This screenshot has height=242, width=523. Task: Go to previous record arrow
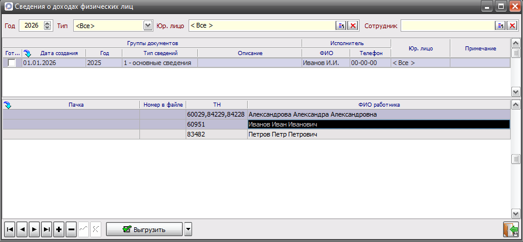[22, 230]
